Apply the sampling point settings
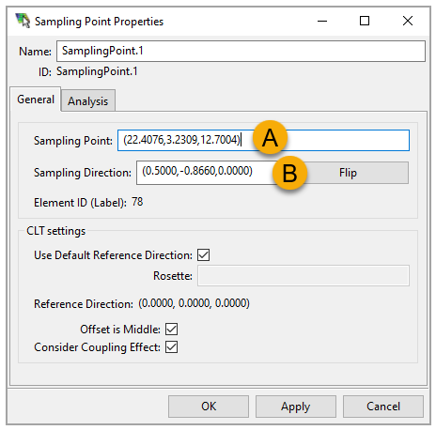The image size is (436, 430). [x=296, y=407]
